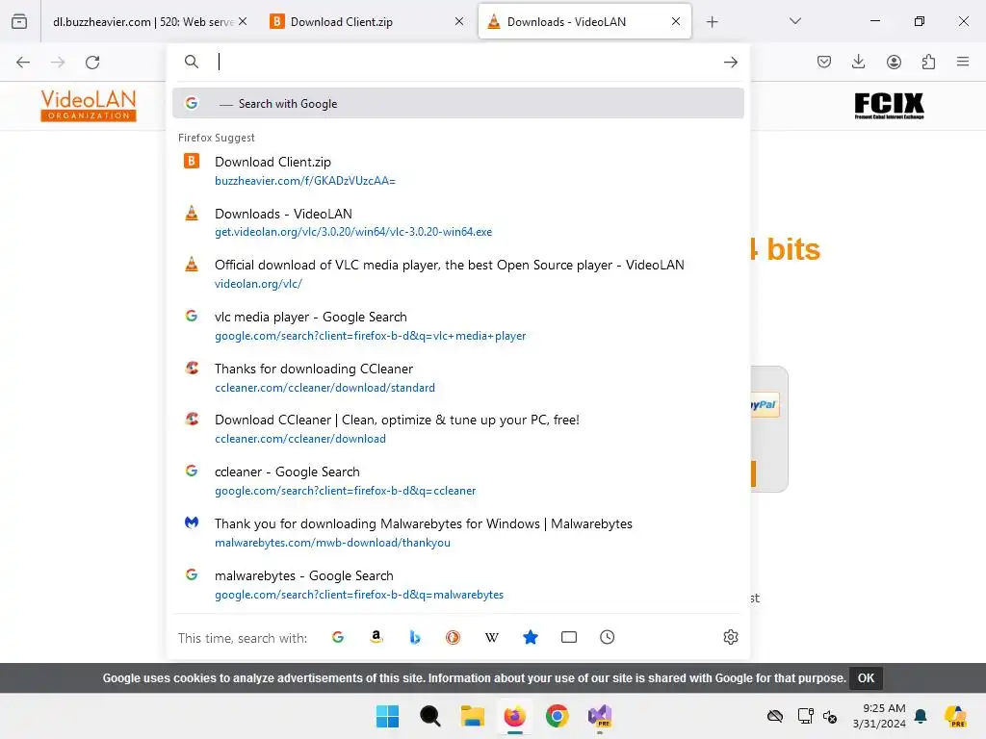Open Download CCleaner suggestion entry
Viewport: 986px width, 739px height.
tap(457, 429)
